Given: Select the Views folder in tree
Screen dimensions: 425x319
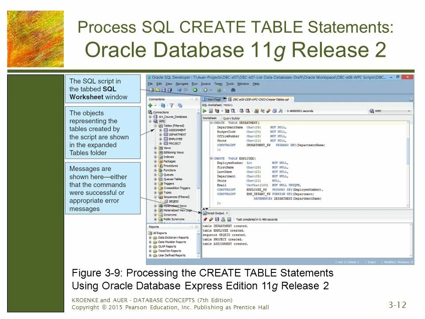Looking at the screenshot, I should [x=167, y=148].
